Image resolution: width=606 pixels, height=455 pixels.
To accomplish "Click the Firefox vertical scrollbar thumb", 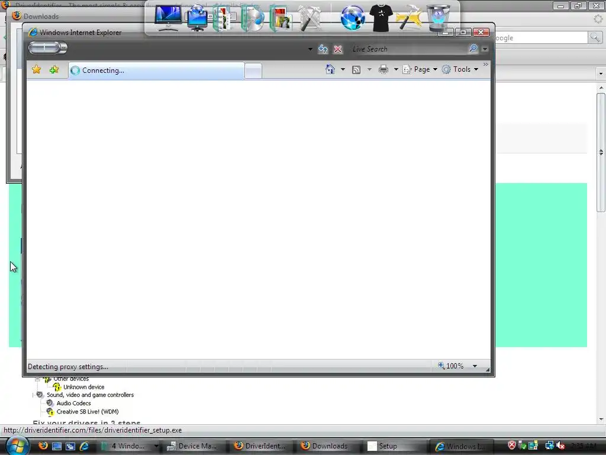I will (x=601, y=152).
